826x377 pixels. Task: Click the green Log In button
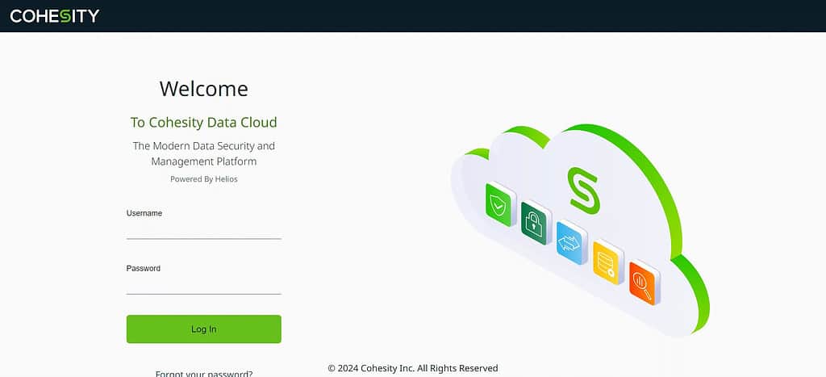pos(204,329)
